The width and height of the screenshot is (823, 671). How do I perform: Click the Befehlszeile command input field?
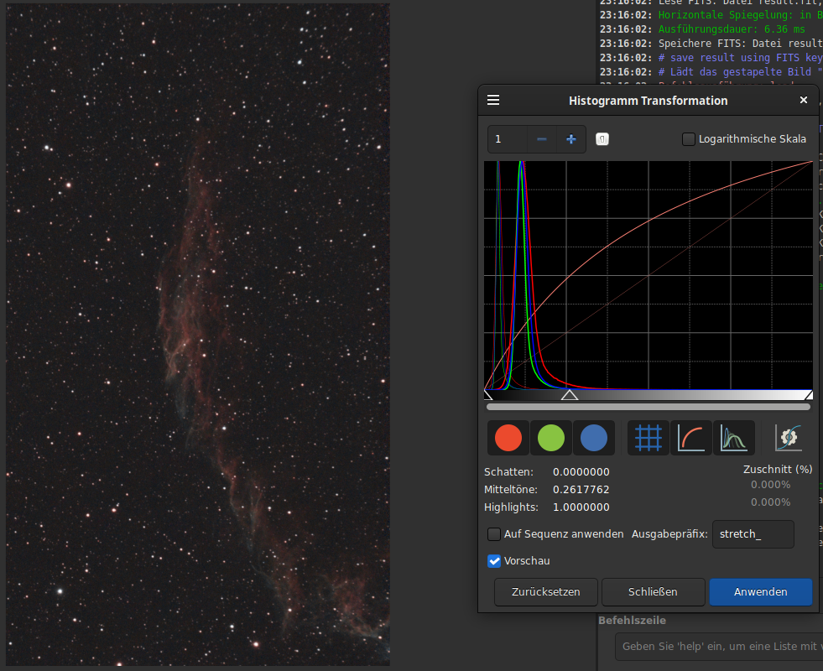pos(718,647)
